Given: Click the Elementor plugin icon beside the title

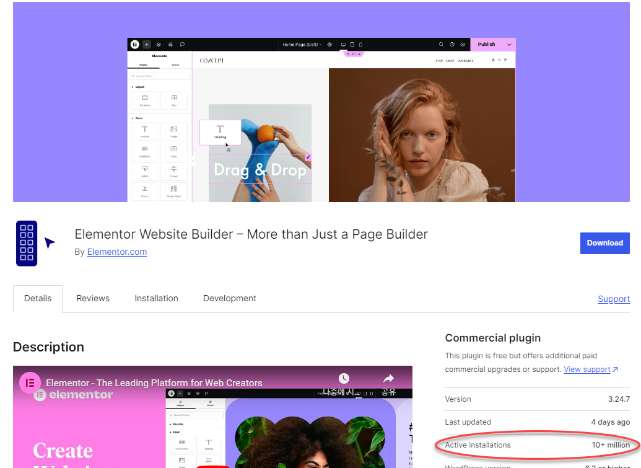Looking at the screenshot, I should (x=35, y=244).
